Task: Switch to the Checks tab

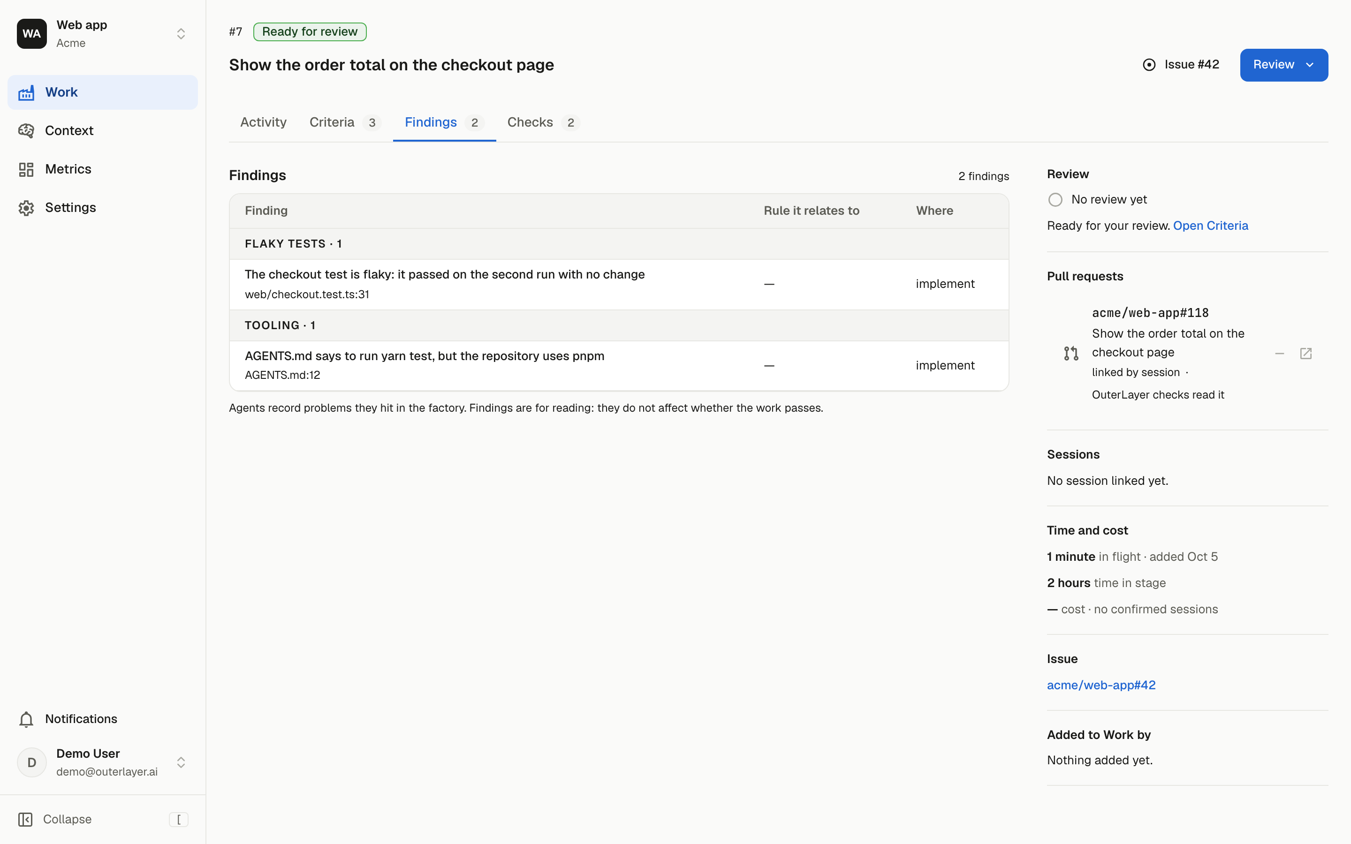Action: click(x=543, y=122)
